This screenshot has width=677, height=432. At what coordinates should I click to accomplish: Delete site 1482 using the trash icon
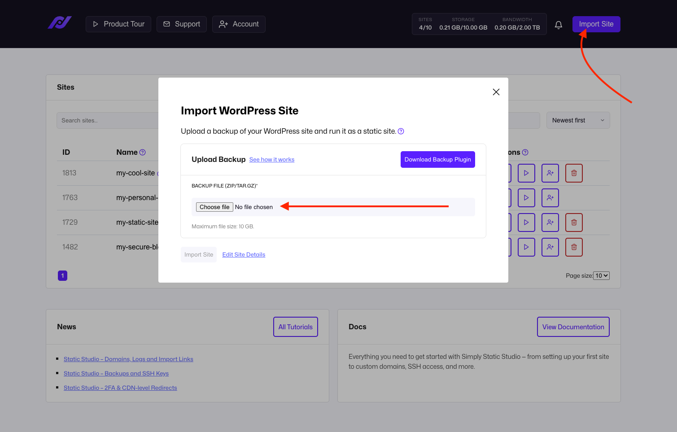pyautogui.click(x=574, y=247)
